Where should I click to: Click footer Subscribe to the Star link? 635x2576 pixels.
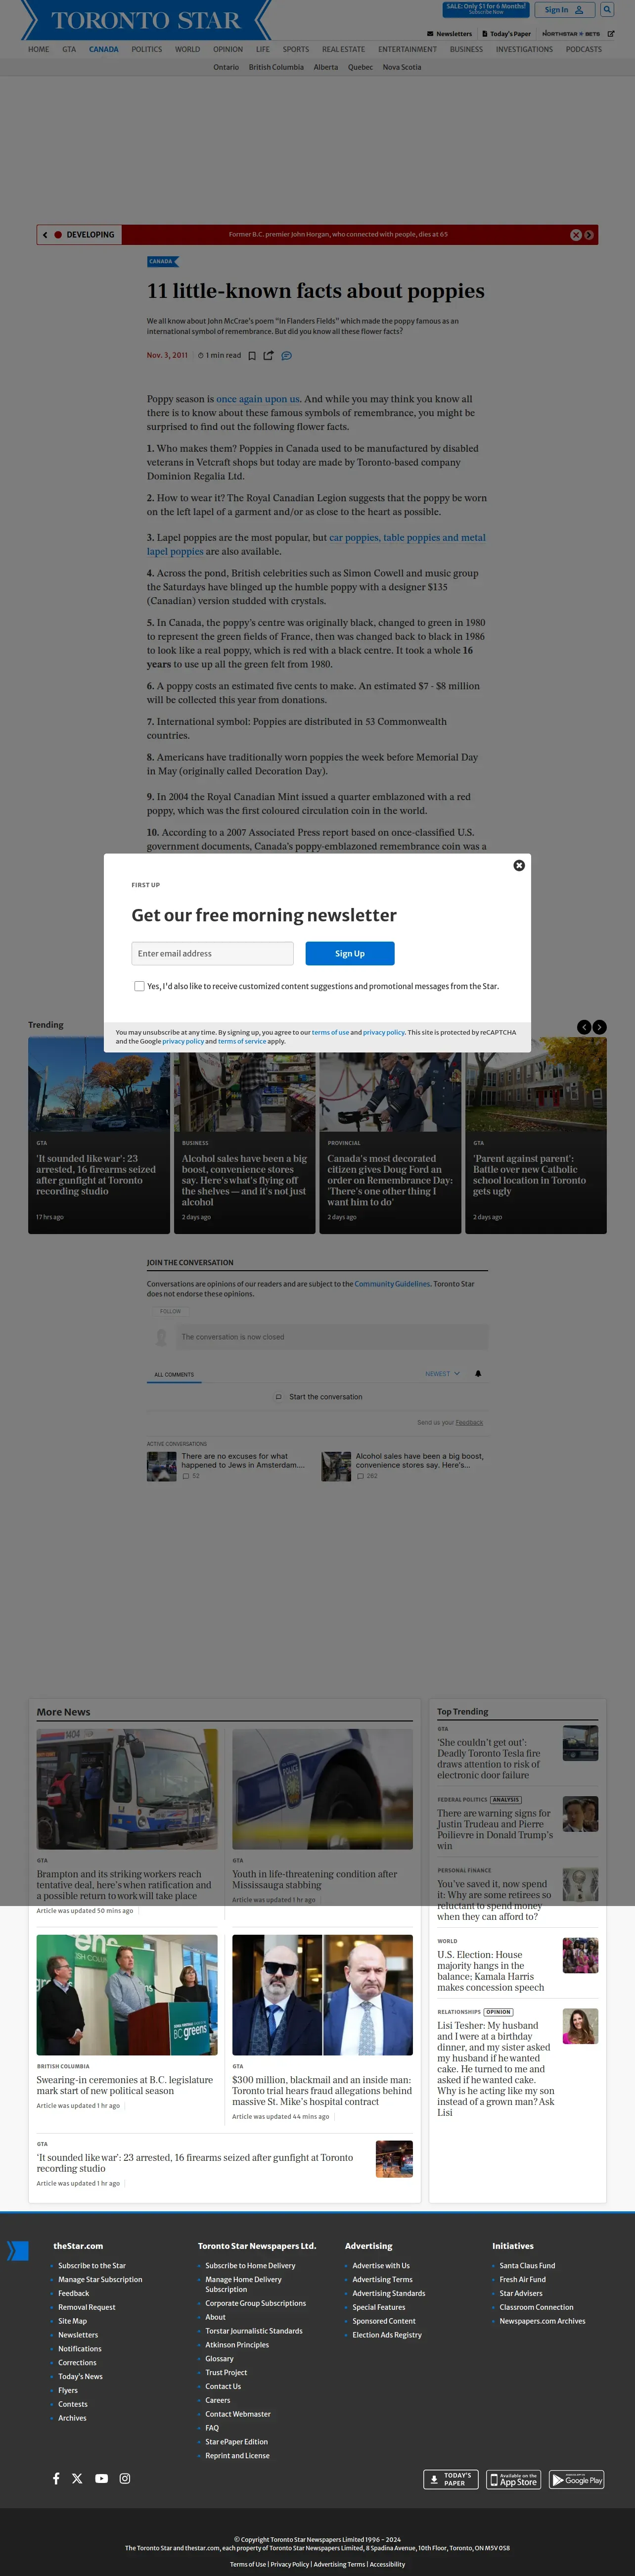92,2266
